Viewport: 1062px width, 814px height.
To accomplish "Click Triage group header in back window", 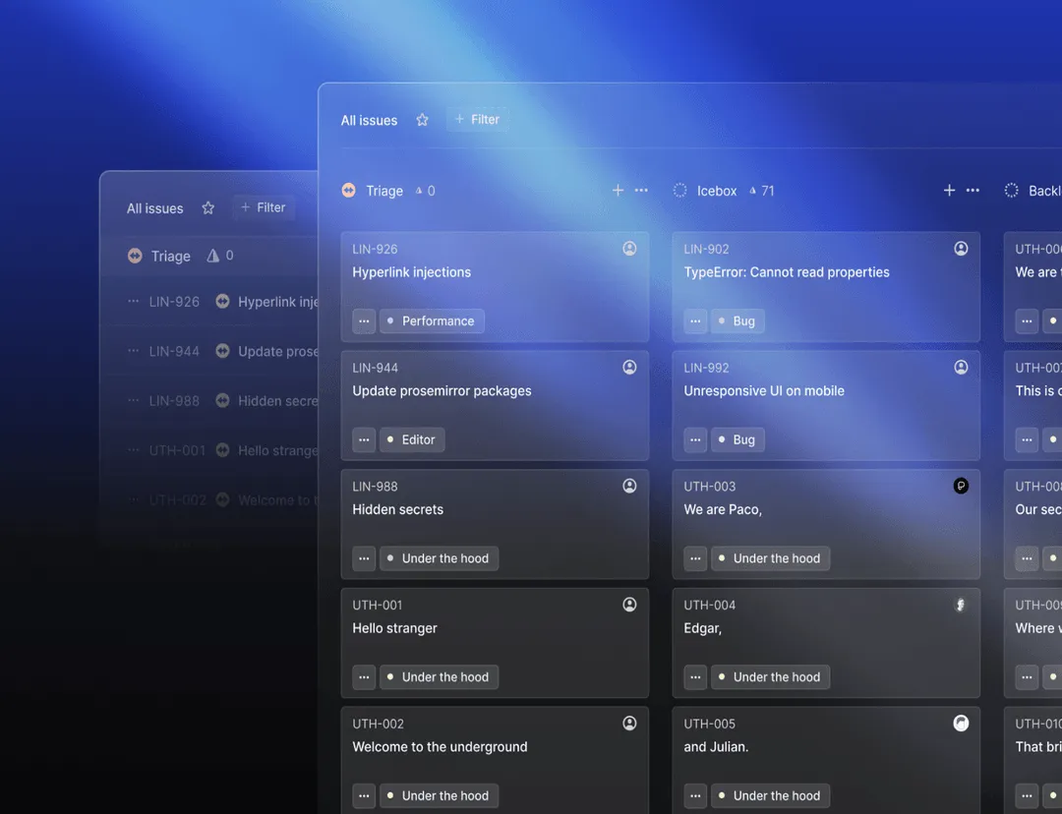I will click(x=209, y=256).
